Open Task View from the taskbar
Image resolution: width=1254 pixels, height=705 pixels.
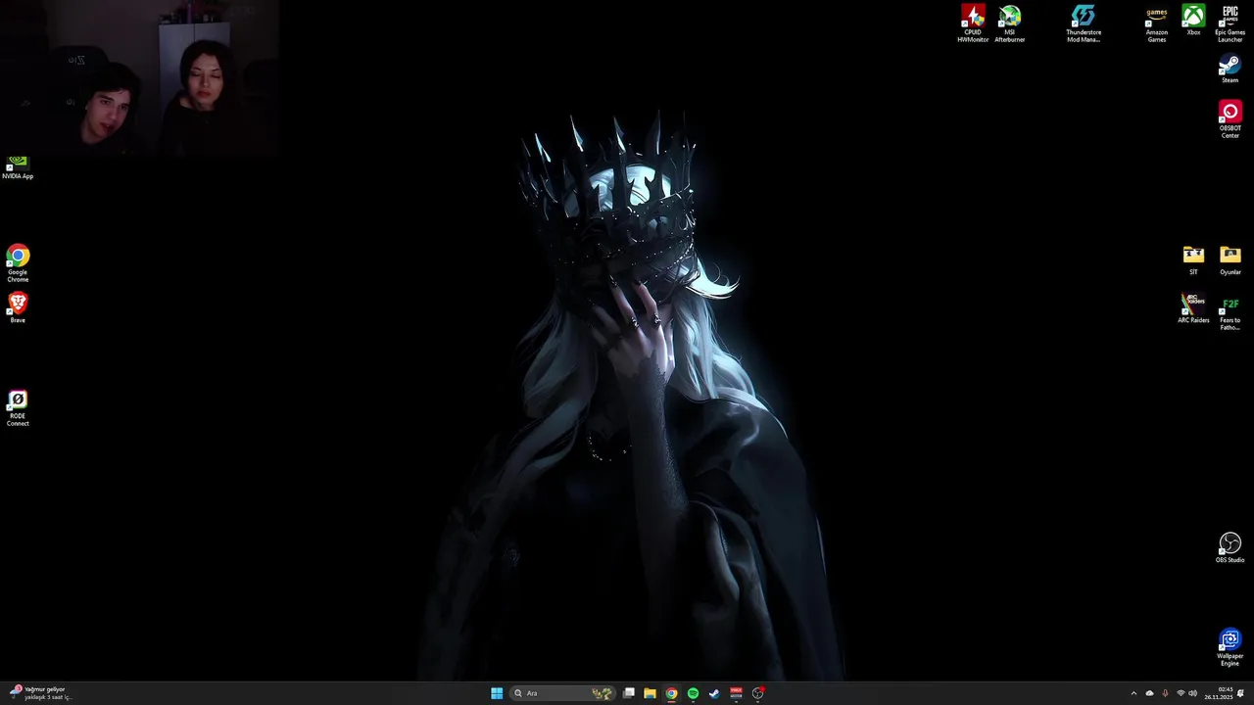(x=629, y=693)
